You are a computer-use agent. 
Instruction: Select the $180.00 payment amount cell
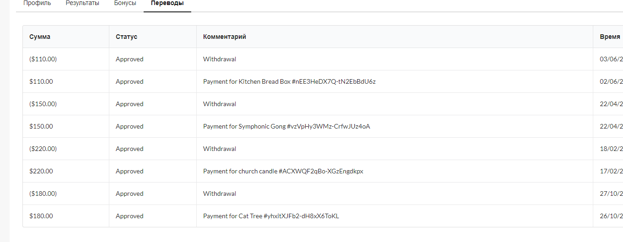[x=41, y=216]
